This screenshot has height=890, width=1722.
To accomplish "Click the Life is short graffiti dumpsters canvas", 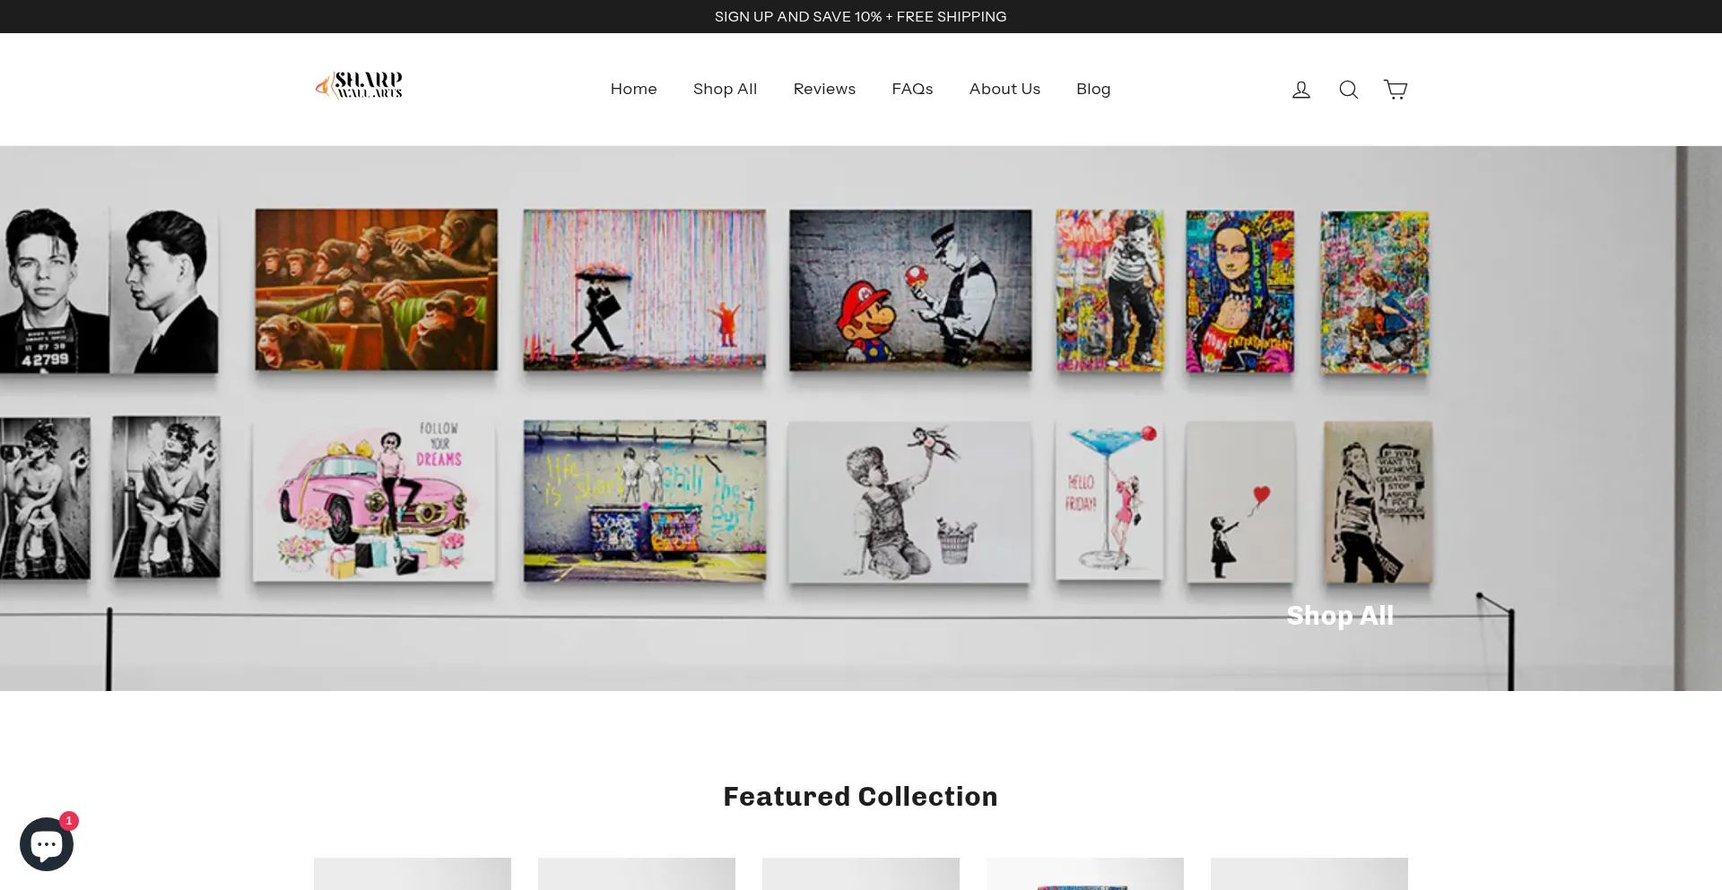I will [x=645, y=501].
